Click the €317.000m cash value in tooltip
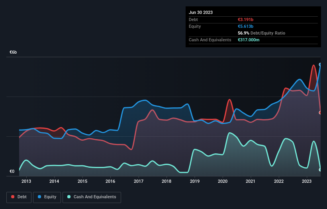This screenshot has height=209, width=327. pyautogui.click(x=249, y=40)
